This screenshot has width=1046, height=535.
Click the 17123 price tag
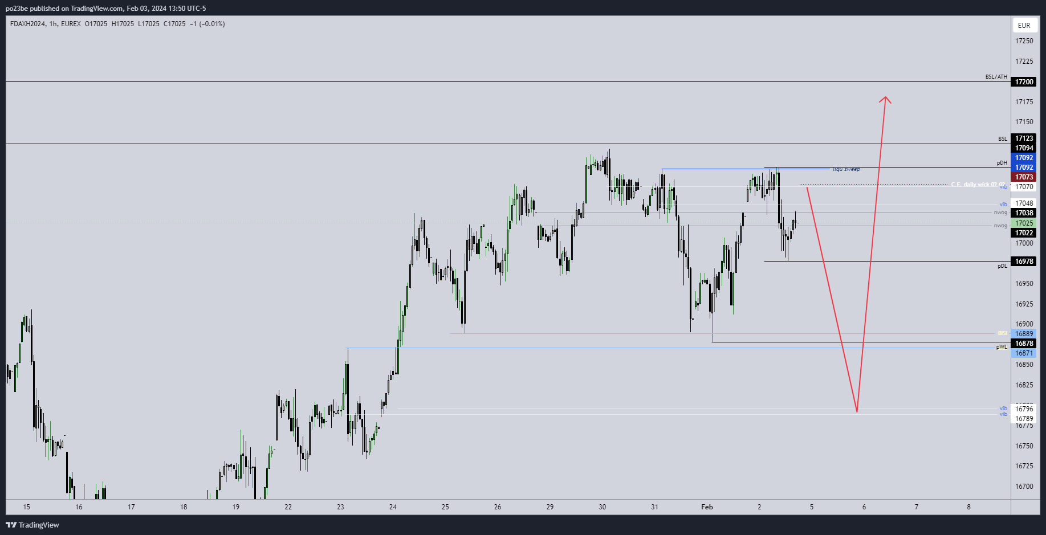click(x=1024, y=138)
